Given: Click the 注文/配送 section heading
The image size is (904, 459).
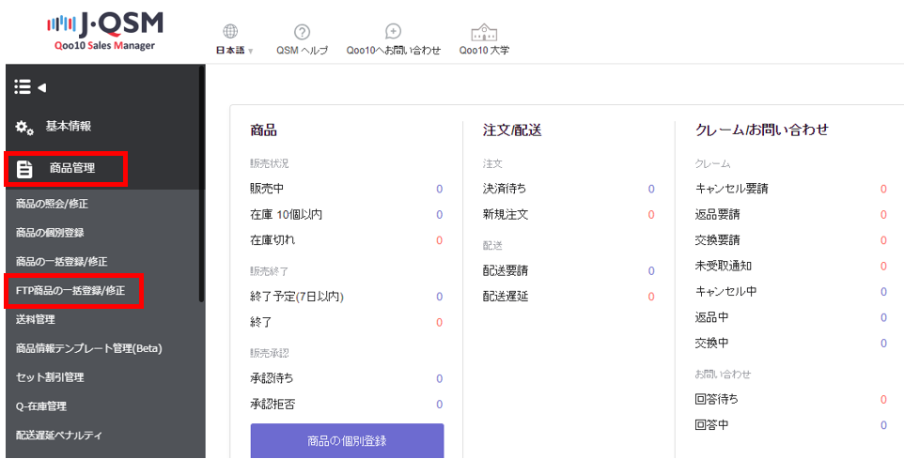Looking at the screenshot, I should [x=512, y=130].
